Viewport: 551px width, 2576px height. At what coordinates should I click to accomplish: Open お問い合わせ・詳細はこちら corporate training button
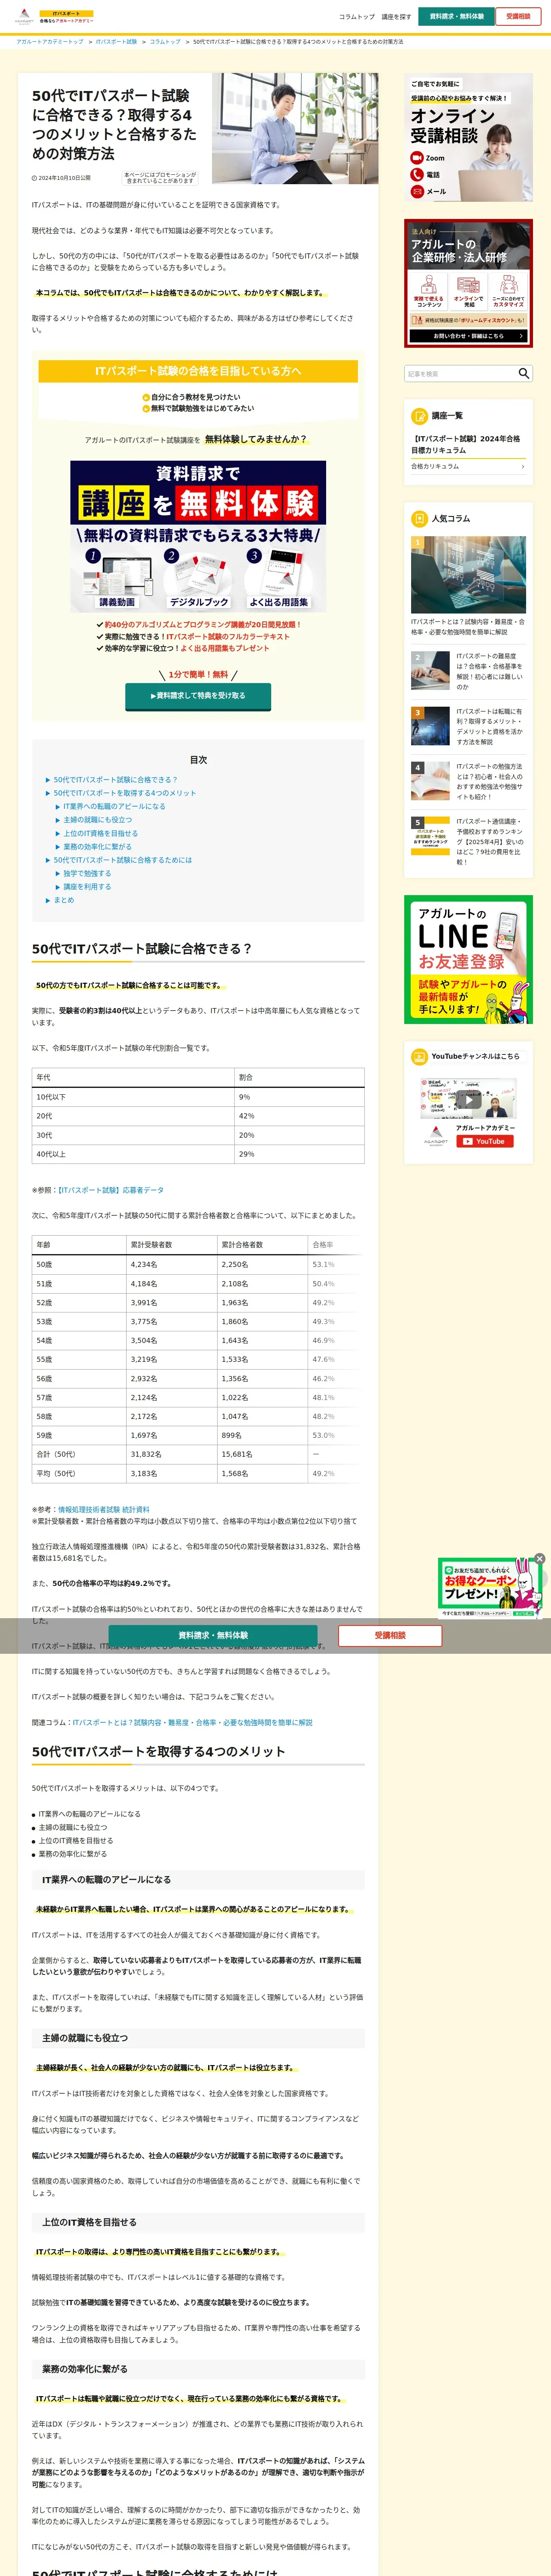(x=468, y=336)
